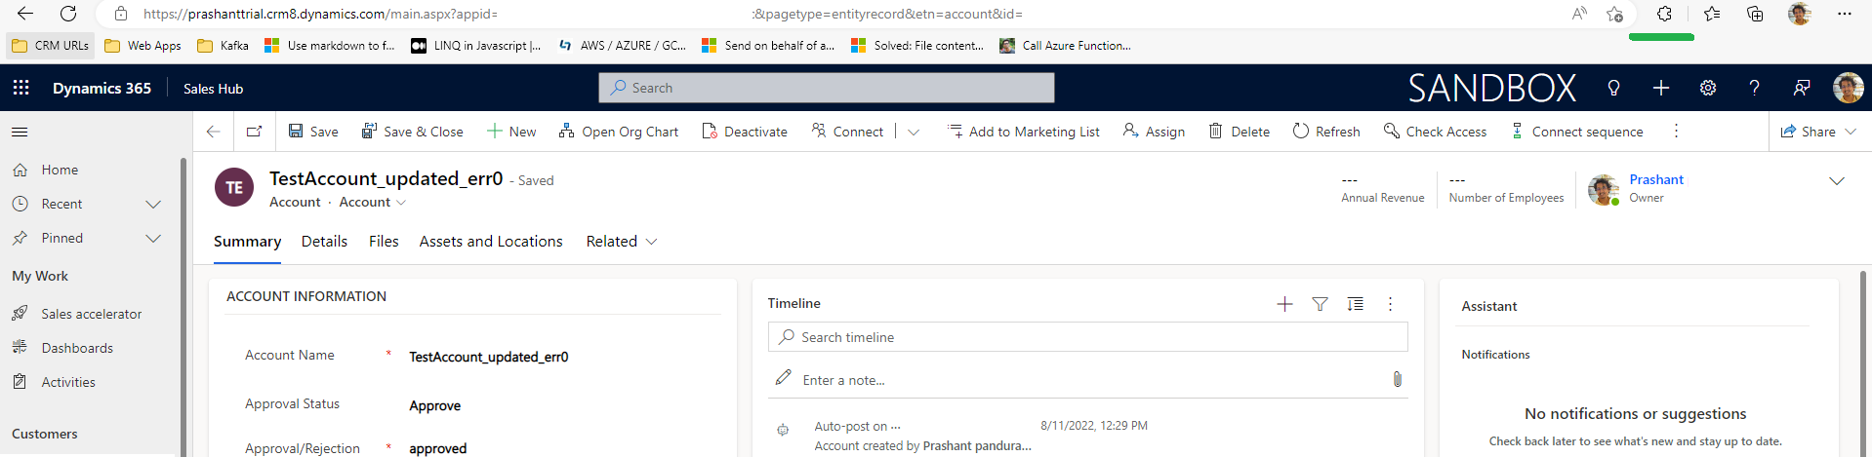The width and height of the screenshot is (1872, 457).
Task: Click the timeline sort/expand records icon
Action: point(1355,304)
